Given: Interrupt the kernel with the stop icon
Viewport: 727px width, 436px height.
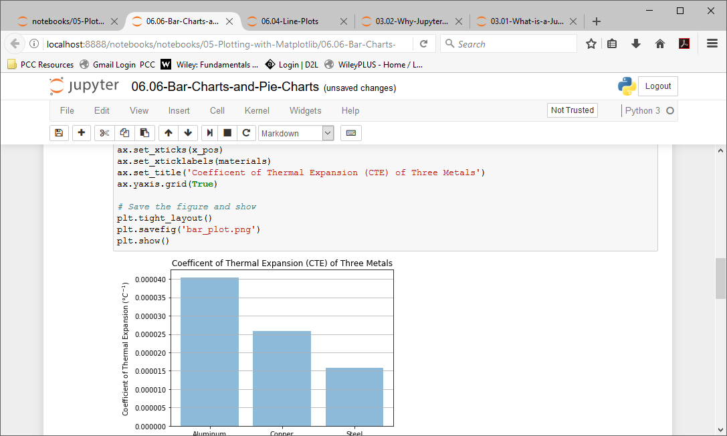Looking at the screenshot, I should tap(227, 132).
